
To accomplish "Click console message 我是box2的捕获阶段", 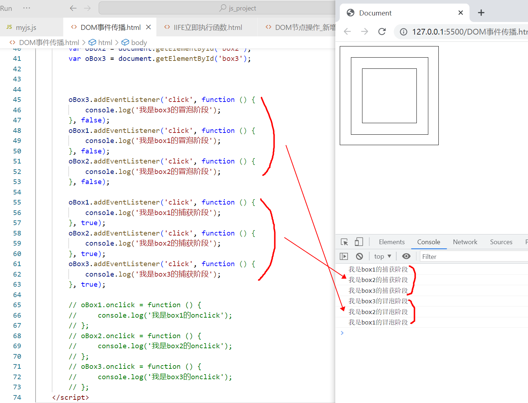I will 378,280.
